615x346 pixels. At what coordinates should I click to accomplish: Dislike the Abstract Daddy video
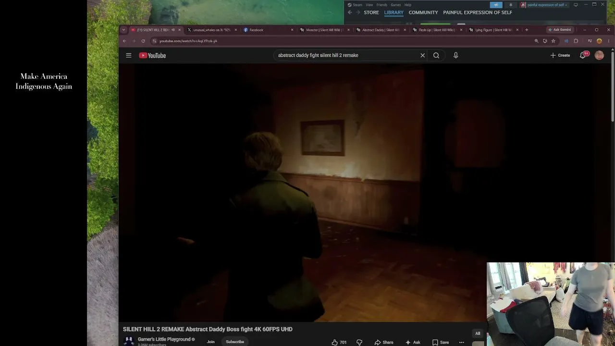pos(359,342)
